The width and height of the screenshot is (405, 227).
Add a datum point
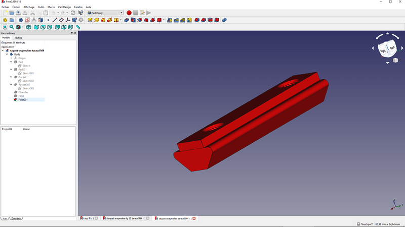tap(48, 20)
